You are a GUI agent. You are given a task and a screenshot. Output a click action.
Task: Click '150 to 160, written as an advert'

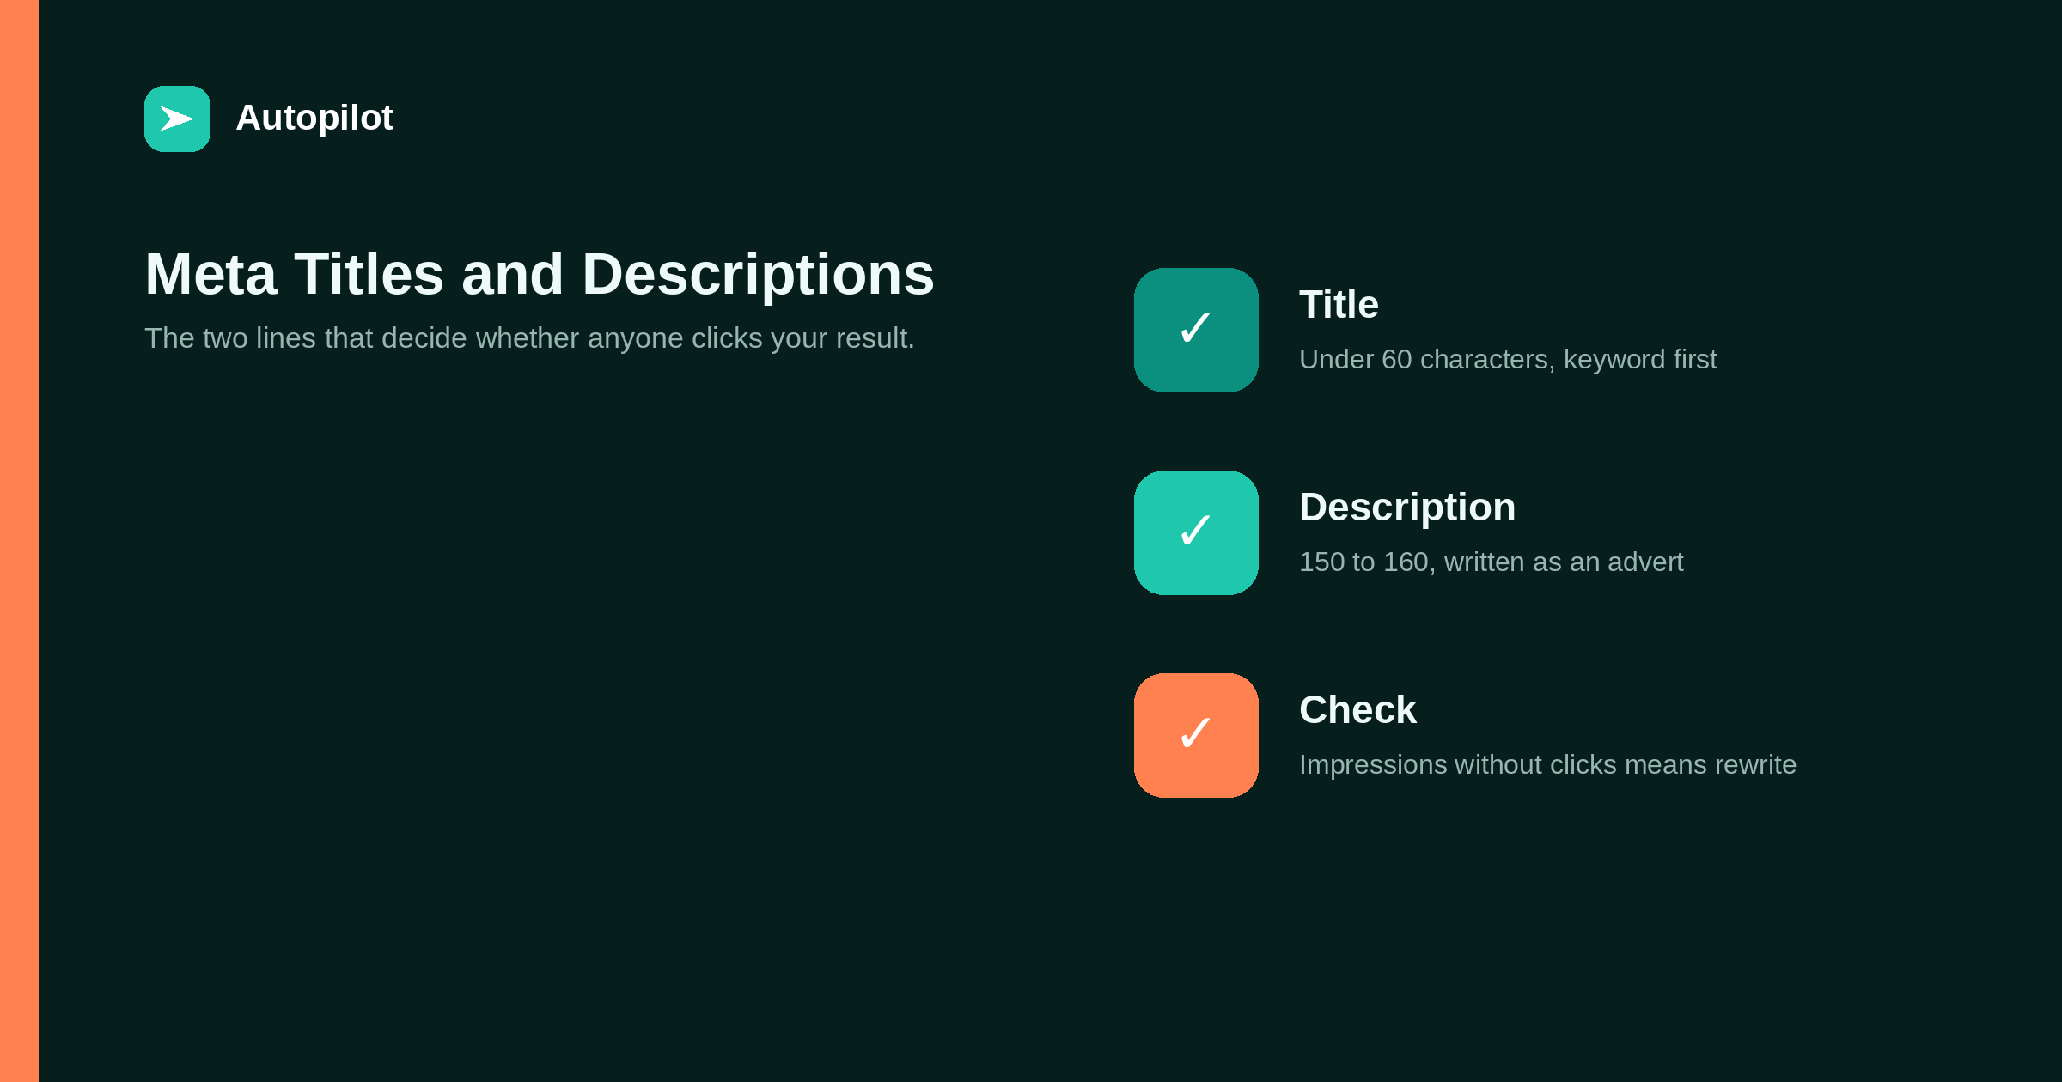(1491, 562)
